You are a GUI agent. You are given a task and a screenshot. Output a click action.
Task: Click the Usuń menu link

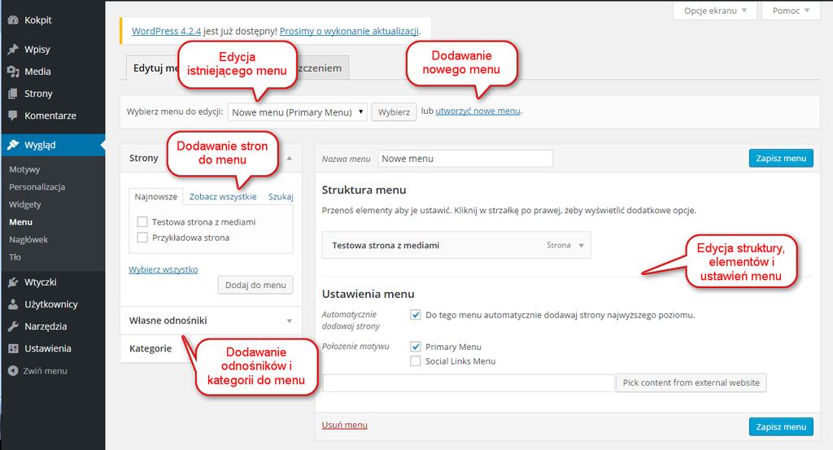(345, 425)
